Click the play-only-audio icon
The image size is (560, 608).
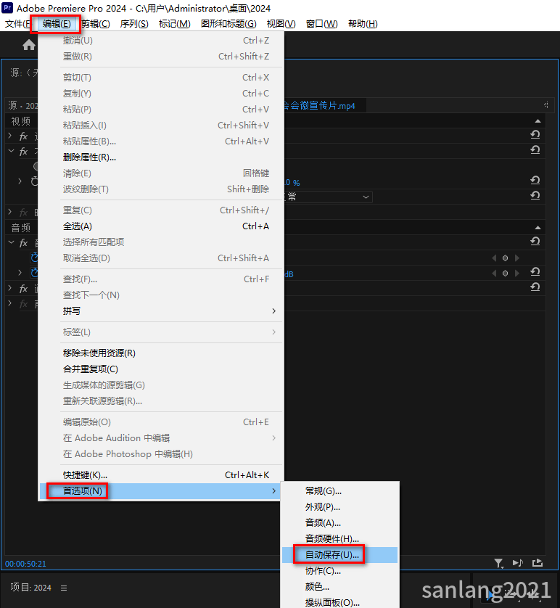518,562
